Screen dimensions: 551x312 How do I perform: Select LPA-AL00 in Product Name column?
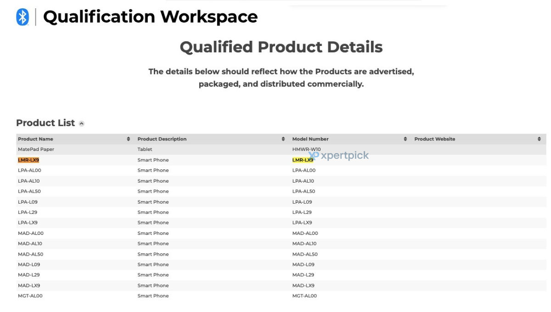pos(29,171)
